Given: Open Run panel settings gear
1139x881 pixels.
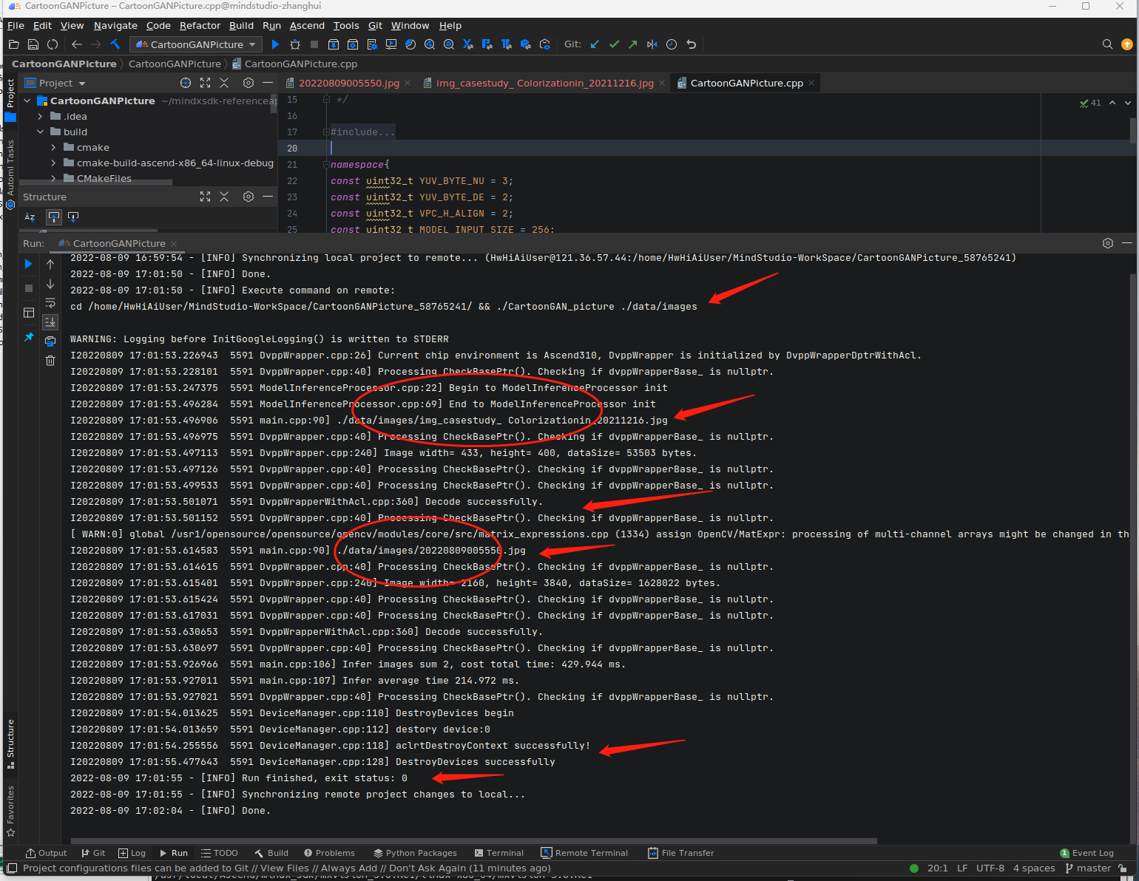Looking at the screenshot, I should tap(1107, 243).
